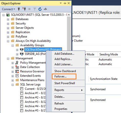Collapse the SQL Server Logs node
Image resolution: width=121 pixels, height=113 pixels.
[13, 85]
